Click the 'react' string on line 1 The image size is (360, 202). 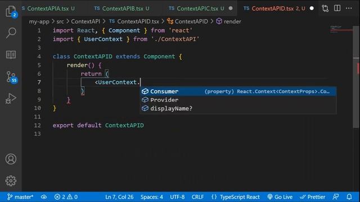pos(181,30)
